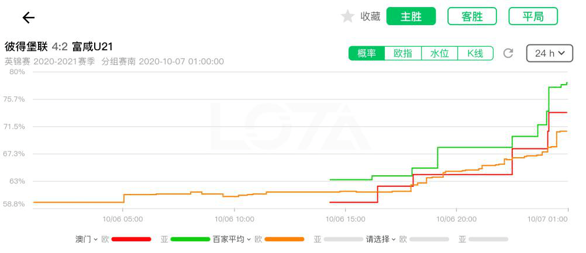Refresh the chart with the reload icon

pyautogui.click(x=508, y=53)
